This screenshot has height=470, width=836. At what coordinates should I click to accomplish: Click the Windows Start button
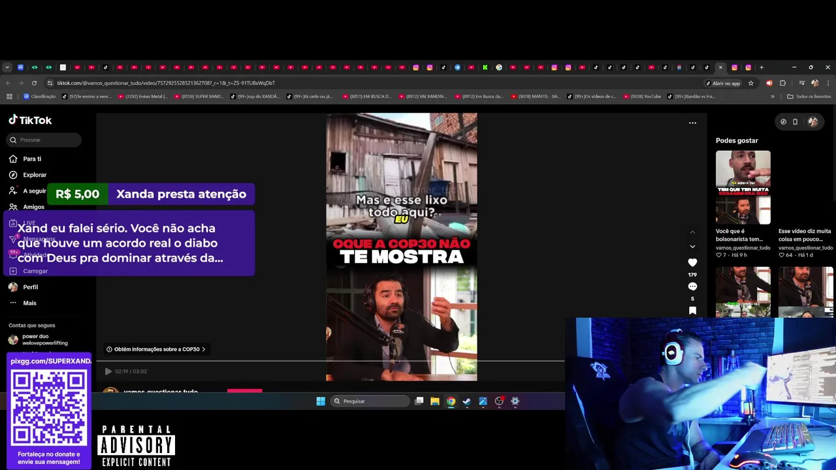321,401
